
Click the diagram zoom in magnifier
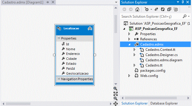click(x=115, y=89)
